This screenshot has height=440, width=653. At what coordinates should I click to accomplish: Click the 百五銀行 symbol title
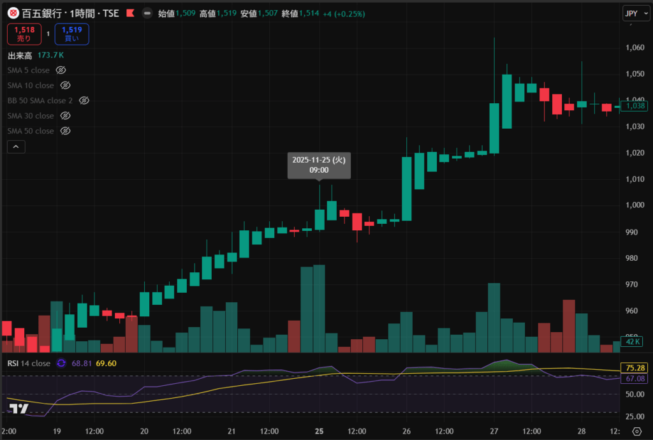click(x=39, y=13)
